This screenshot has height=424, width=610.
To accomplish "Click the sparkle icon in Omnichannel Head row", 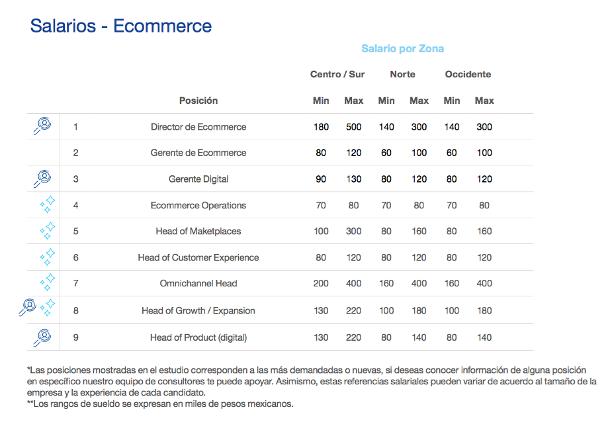I will (x=48, y=282).
